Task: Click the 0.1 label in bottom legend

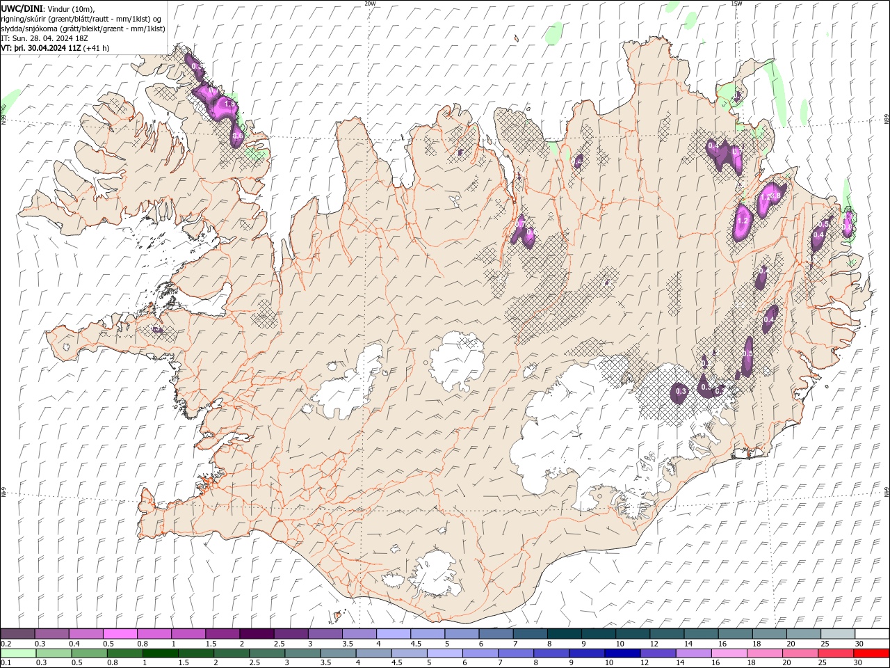Action: click(6, 663)
